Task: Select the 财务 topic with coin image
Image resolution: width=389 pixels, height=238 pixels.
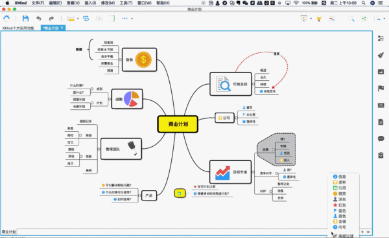Action: coord(139,59)
